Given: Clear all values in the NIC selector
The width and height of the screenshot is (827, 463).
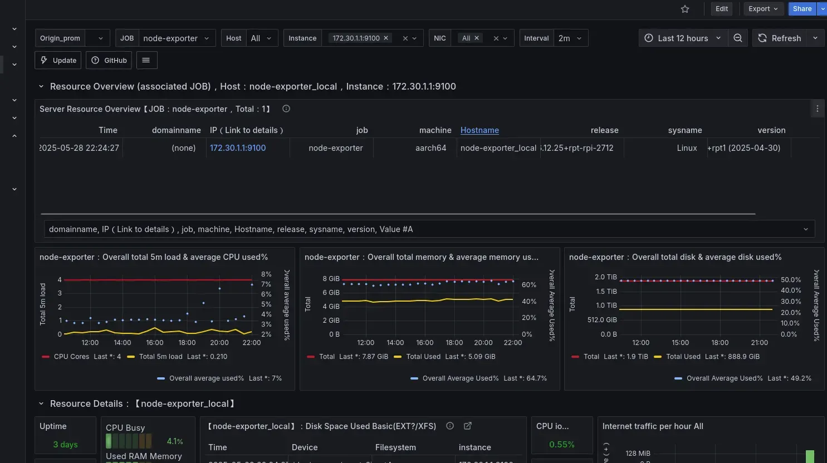Looking at the screenshot, I should (496, 38).
